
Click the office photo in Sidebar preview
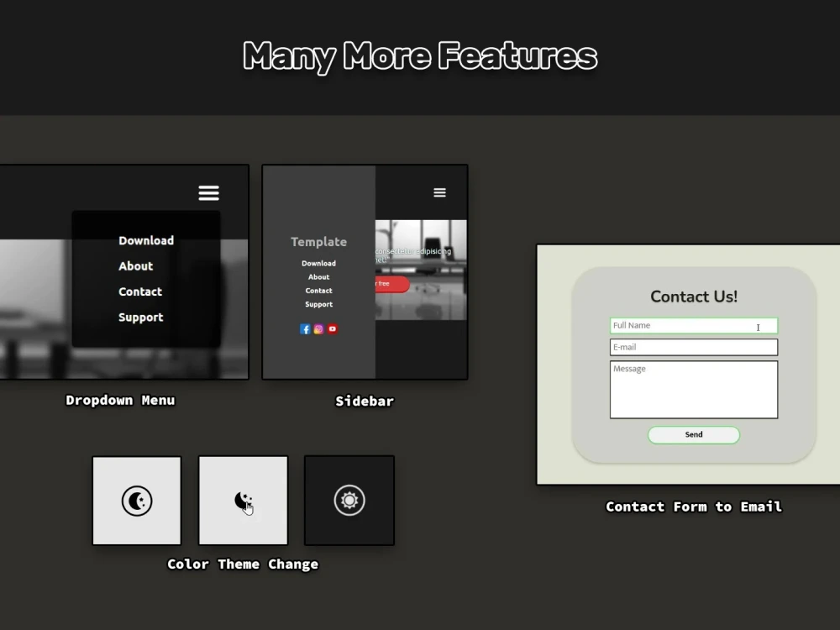pyautogui.click(x=421, y=270)
